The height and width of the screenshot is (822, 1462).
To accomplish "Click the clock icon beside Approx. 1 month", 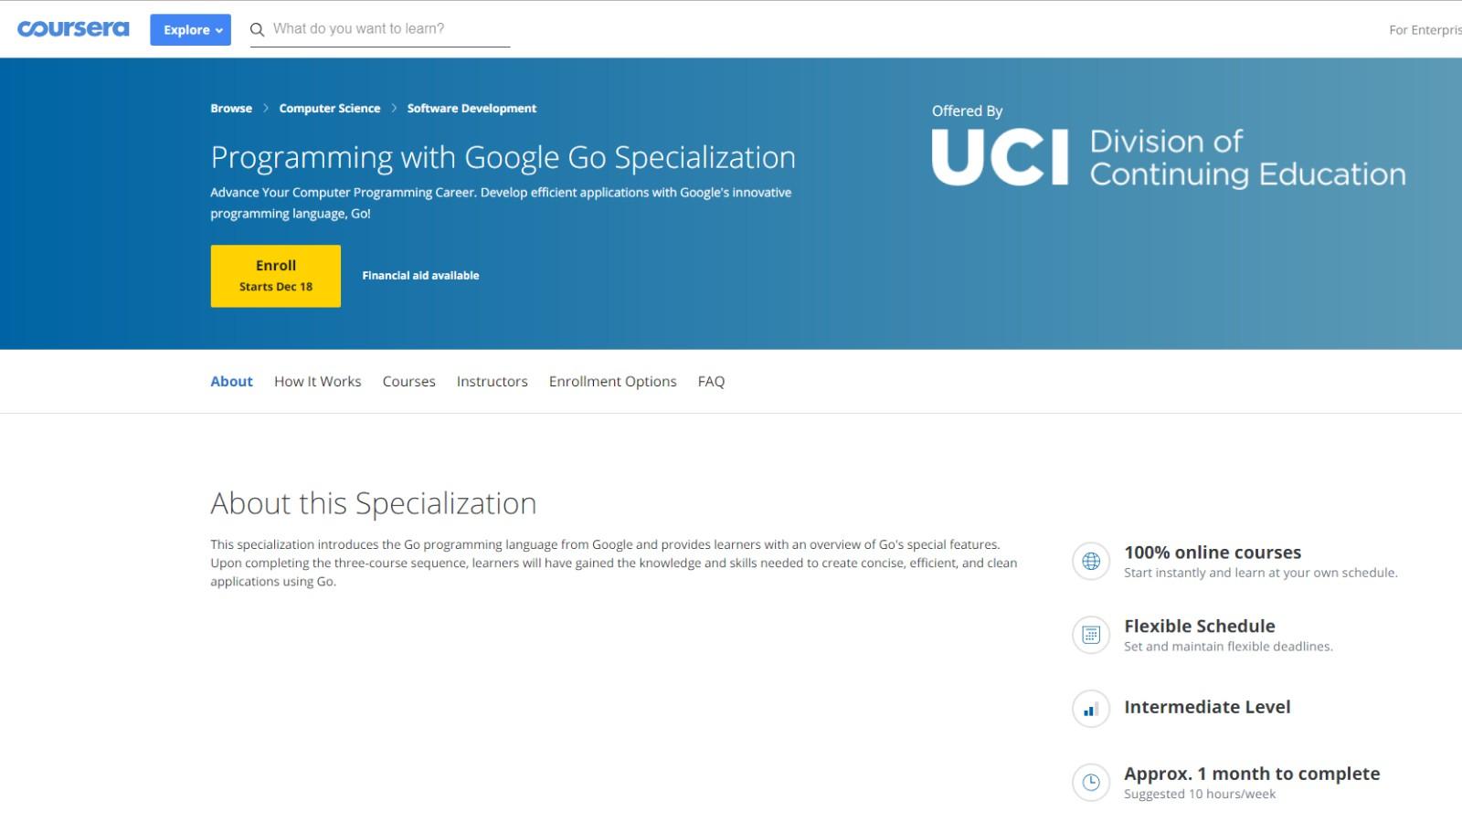I will coord(1090,782).
